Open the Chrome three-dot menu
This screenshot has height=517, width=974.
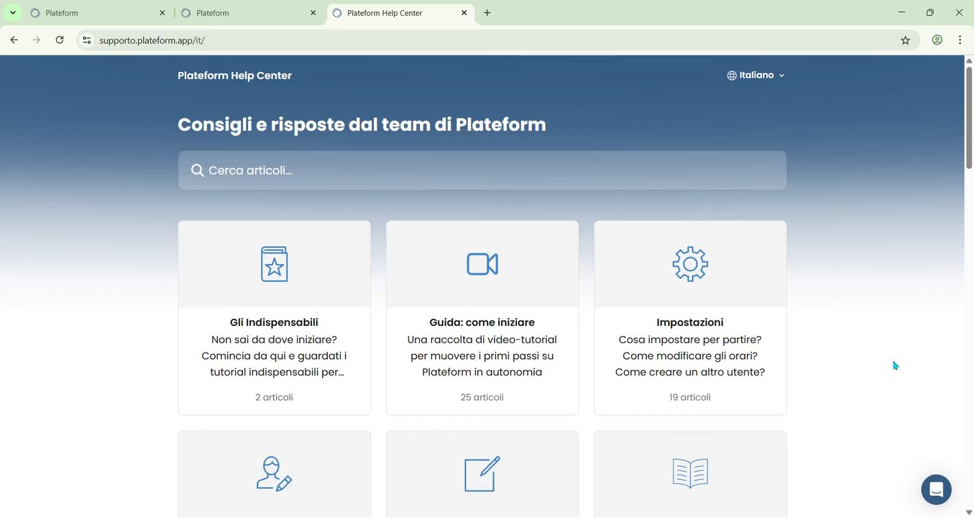pyautogui.click(x=960, y=40)
